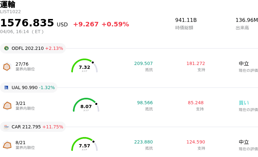
Task: Click the sector index price 1576.835
Action: pyautogui.click(x=27, y=23)
